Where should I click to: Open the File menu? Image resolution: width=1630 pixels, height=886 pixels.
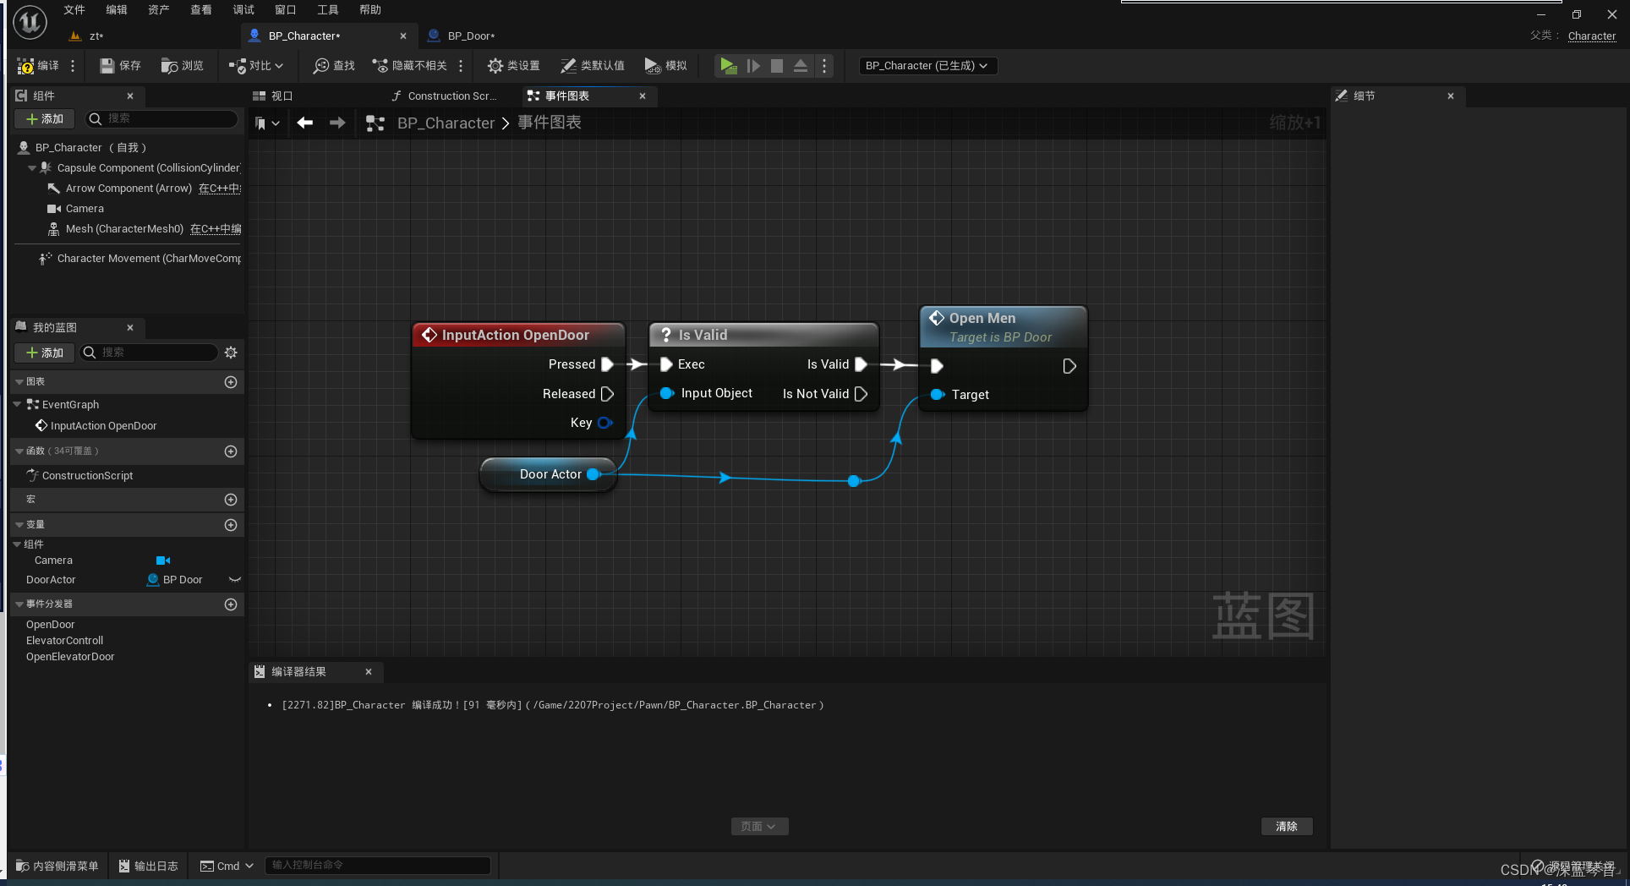74,9
